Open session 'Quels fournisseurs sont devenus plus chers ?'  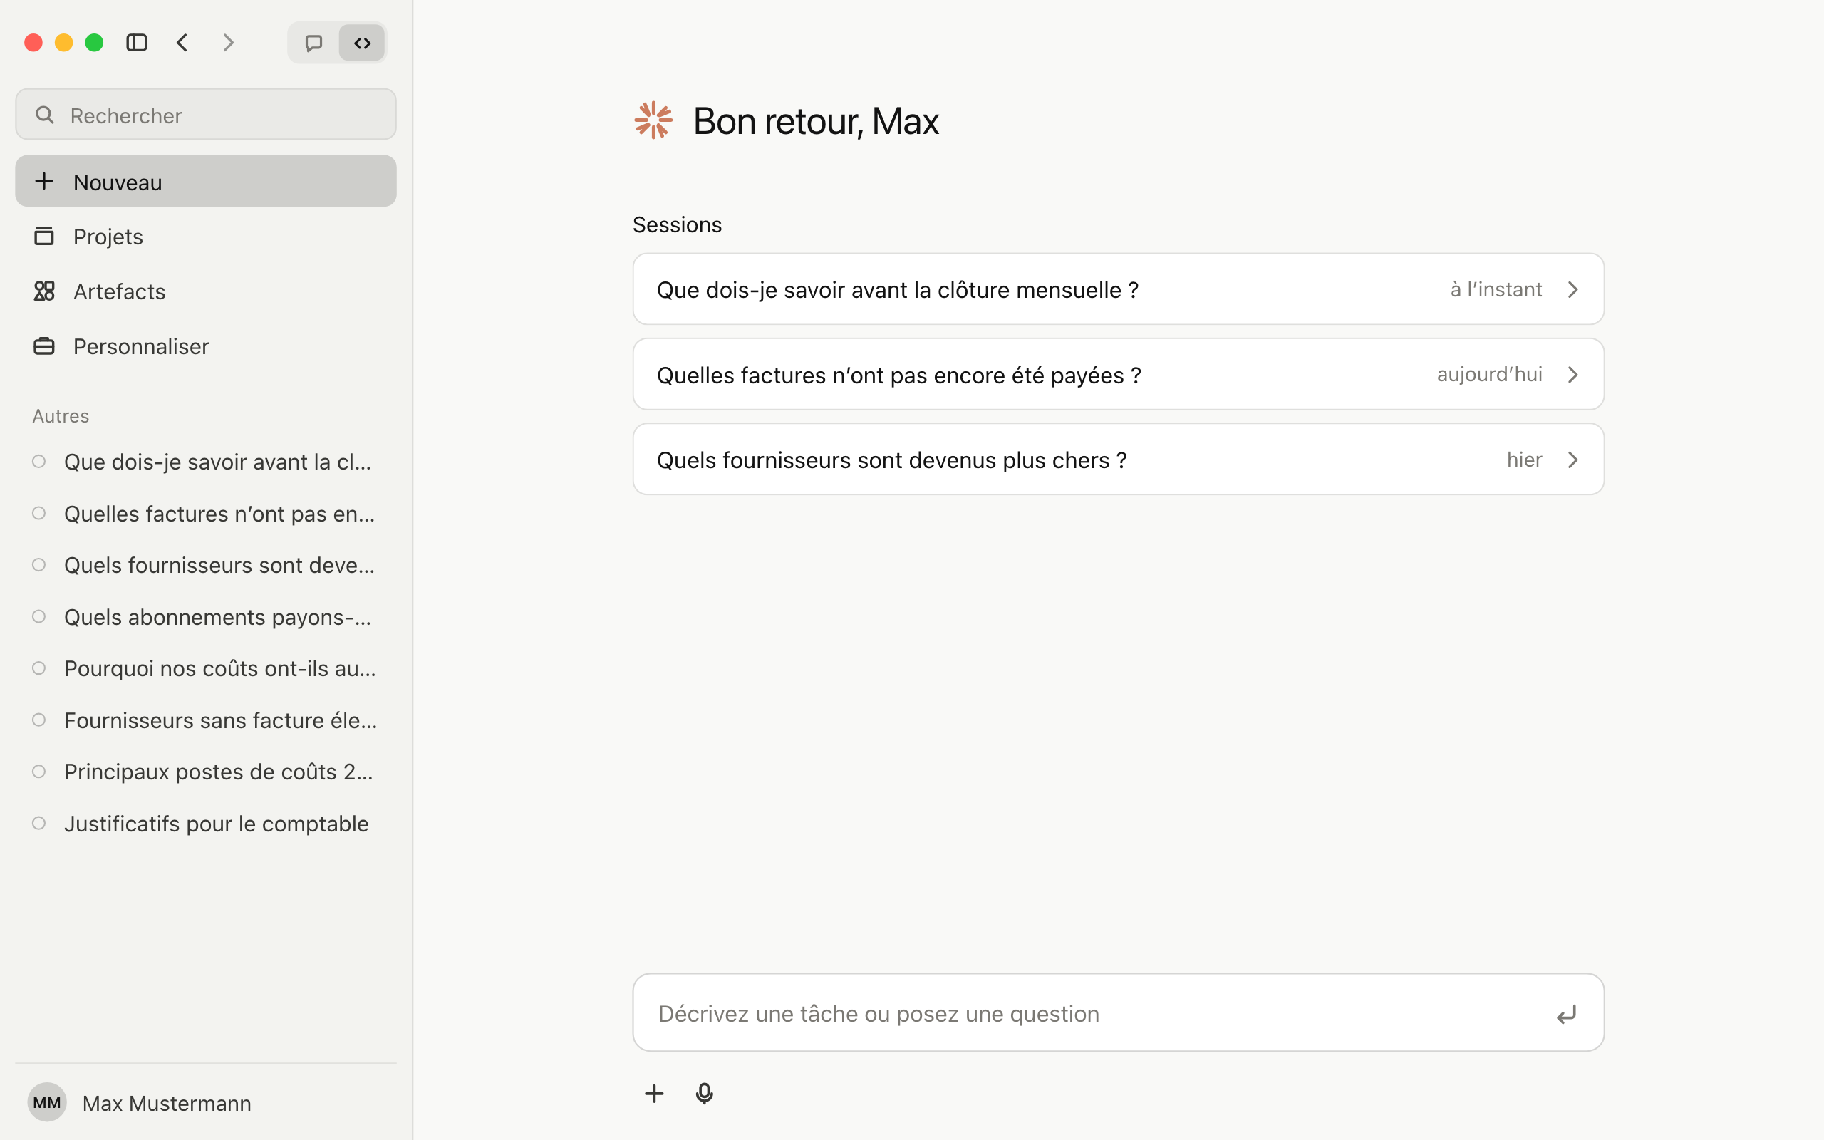[1118, 459]
